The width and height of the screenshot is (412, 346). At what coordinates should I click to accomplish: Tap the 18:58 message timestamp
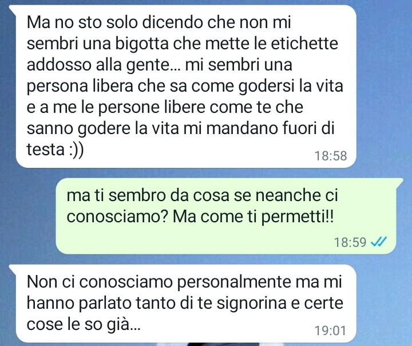331,156
